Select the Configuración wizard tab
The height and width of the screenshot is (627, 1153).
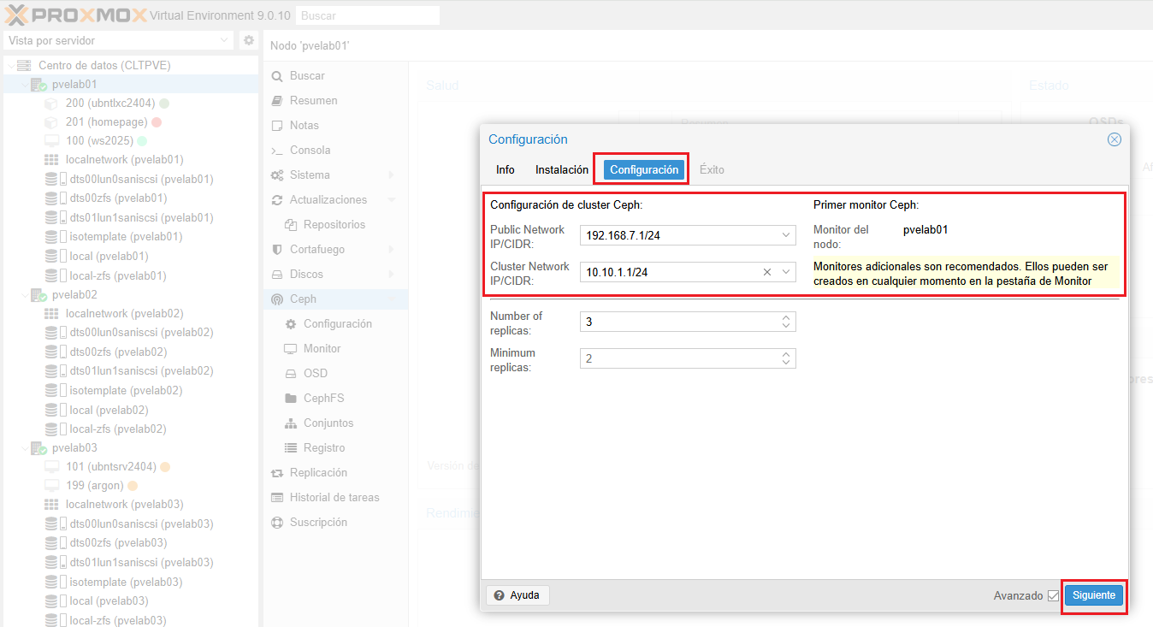pos(644,169)
